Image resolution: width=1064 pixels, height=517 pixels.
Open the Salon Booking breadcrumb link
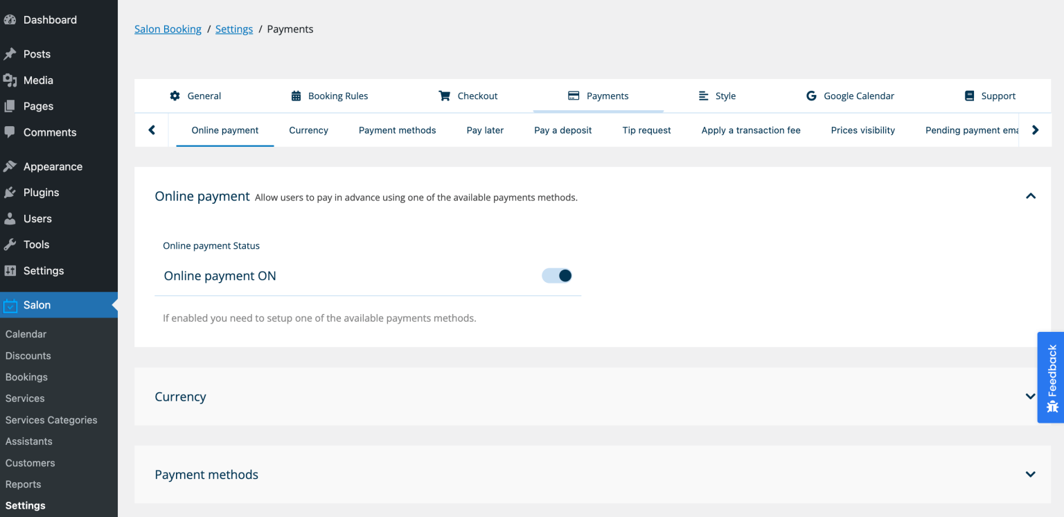coord(168,29)
